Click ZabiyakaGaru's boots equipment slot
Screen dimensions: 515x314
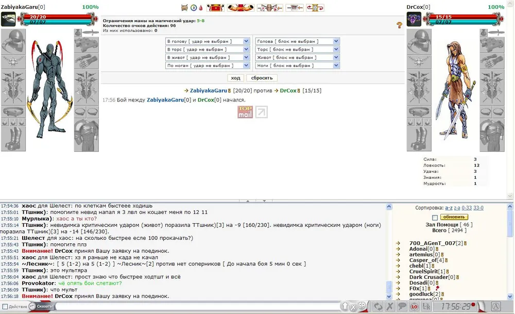(13, 139)
